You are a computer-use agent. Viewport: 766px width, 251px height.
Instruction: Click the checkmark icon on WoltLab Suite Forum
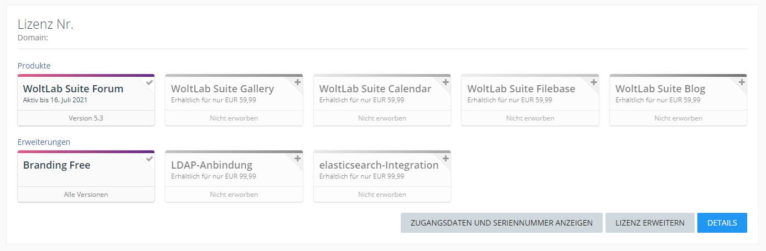[149, 82]
